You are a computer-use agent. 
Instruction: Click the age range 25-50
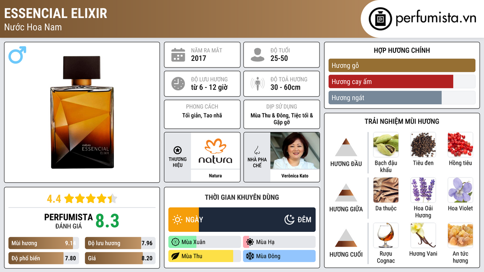pos(279,58)
